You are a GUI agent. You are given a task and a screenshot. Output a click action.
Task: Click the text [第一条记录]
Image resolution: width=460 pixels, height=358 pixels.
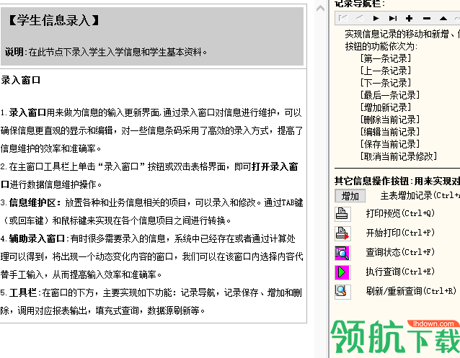(386, 58)
